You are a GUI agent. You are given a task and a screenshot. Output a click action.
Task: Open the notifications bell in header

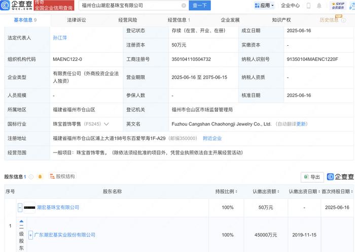319,6
